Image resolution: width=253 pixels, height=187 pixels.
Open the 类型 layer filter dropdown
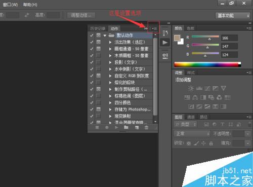click(185, 125)
